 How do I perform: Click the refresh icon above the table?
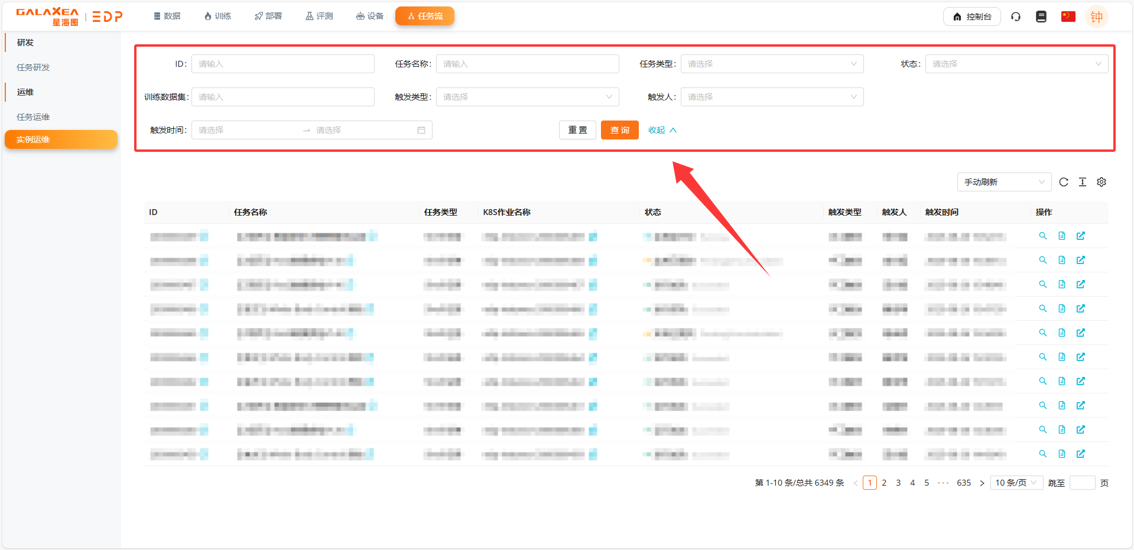[x=1064, y=182]
